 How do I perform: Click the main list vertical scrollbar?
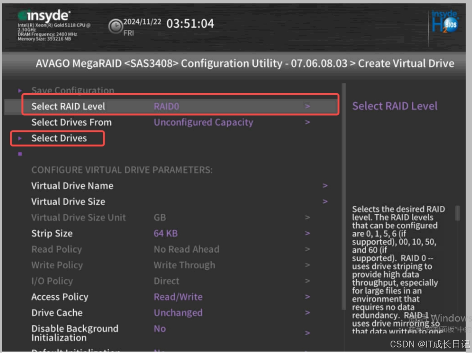[x=344, y=196]
